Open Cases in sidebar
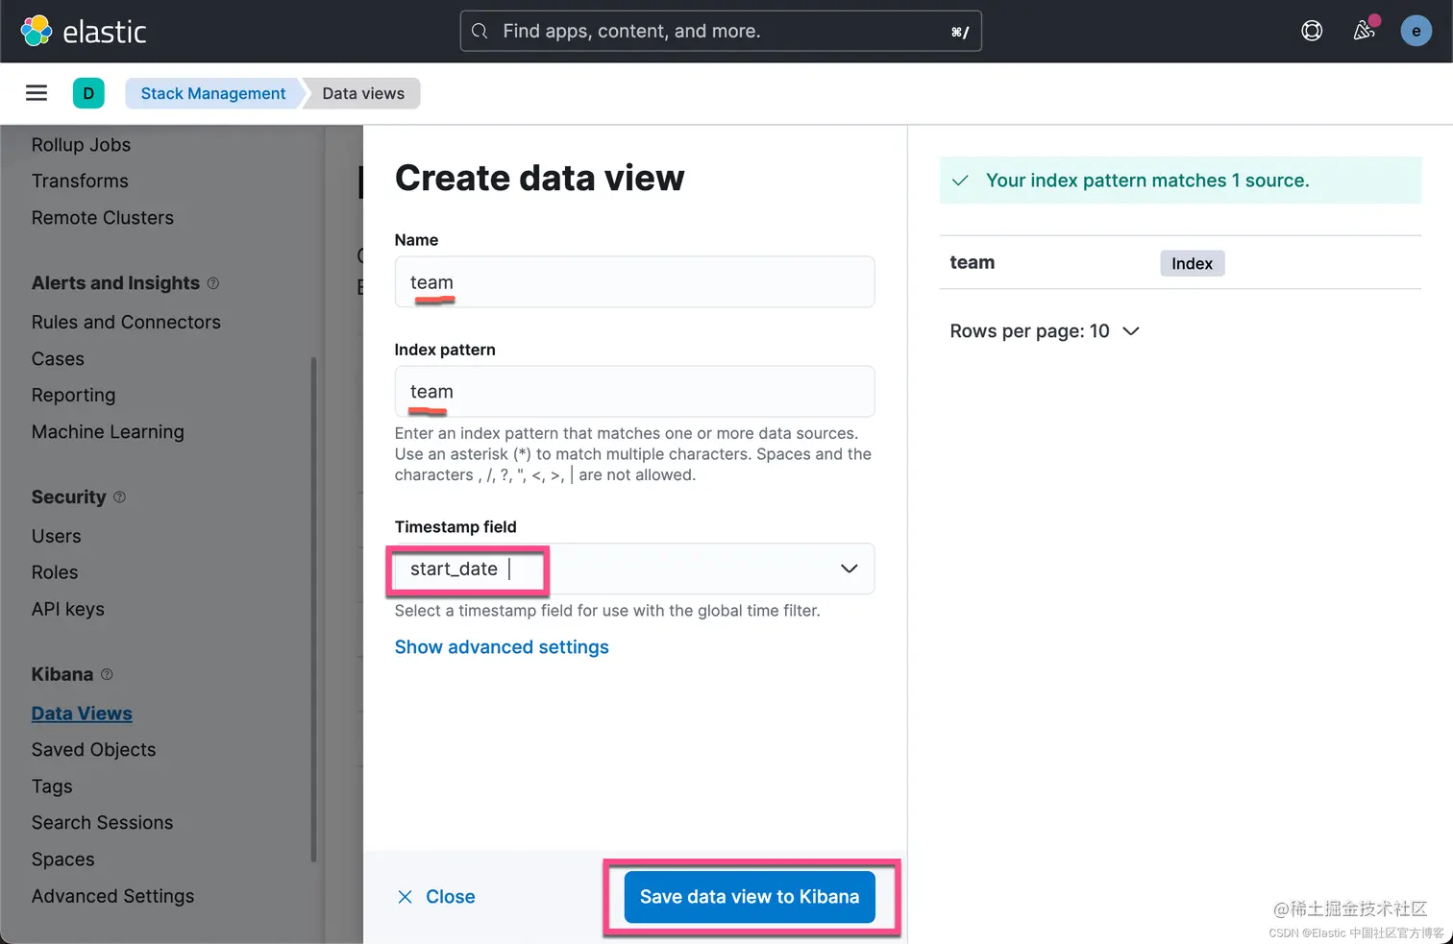Screen dimensions: 1453x944 pyautogui.click(x=58, y=359)
